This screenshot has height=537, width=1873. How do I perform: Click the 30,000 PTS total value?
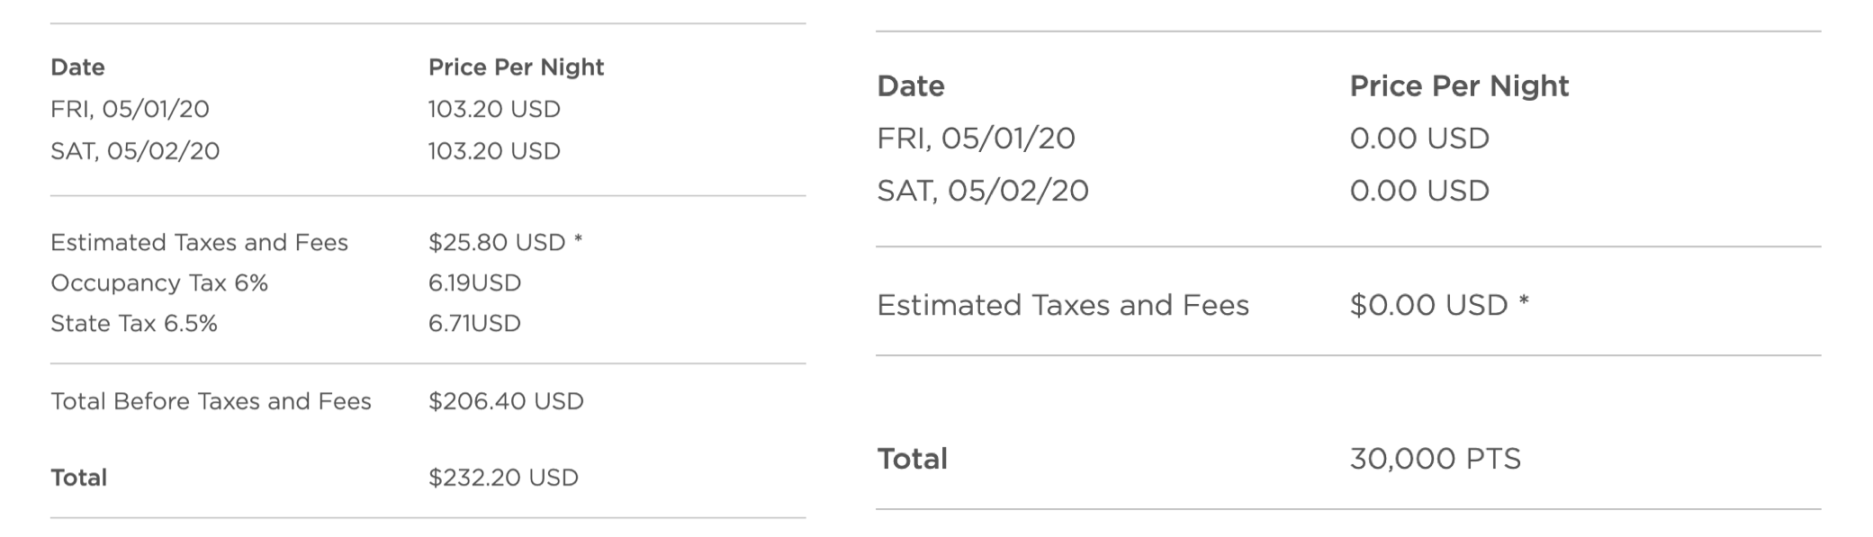click(x=1435, y=459)
